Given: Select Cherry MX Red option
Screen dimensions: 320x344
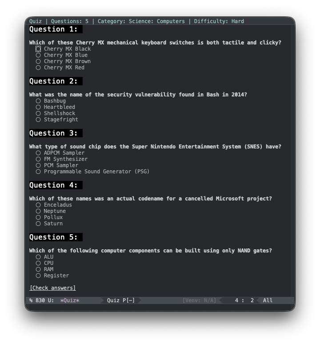Looking at the screenshot, I should pyautogui.click(x=38, y=68).
